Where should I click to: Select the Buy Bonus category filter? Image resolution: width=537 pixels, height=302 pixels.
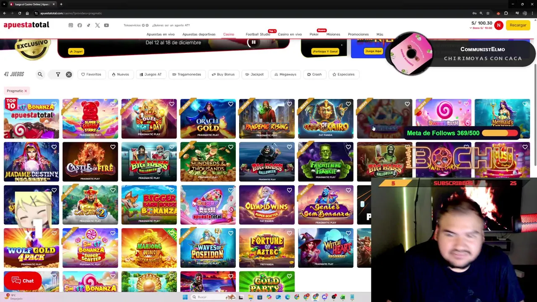(x=223, y=74)
